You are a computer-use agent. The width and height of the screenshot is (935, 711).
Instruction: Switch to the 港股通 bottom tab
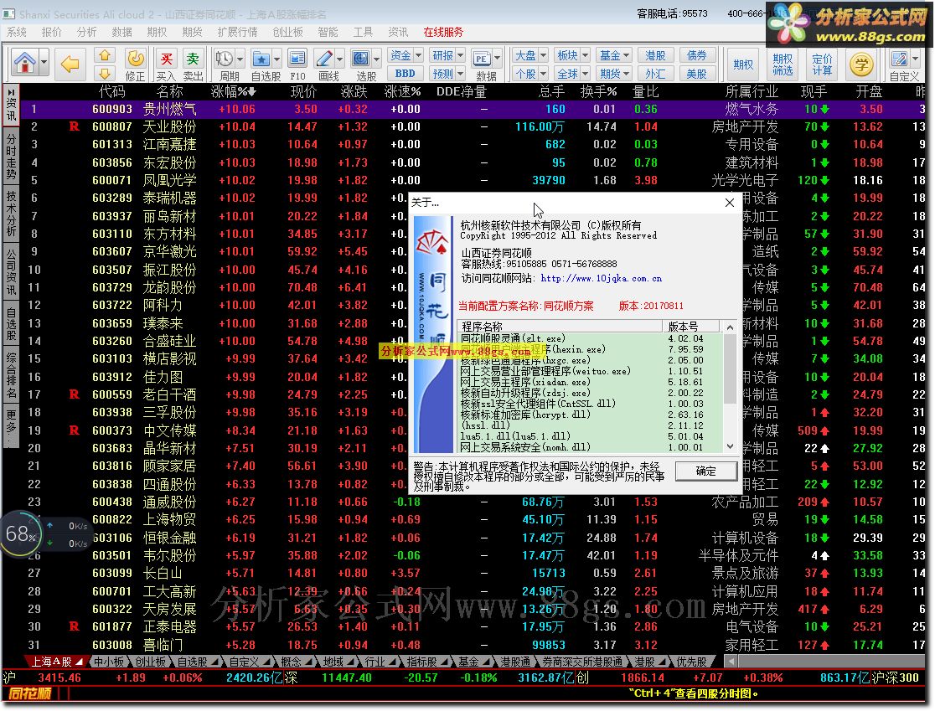coord(515,662)
